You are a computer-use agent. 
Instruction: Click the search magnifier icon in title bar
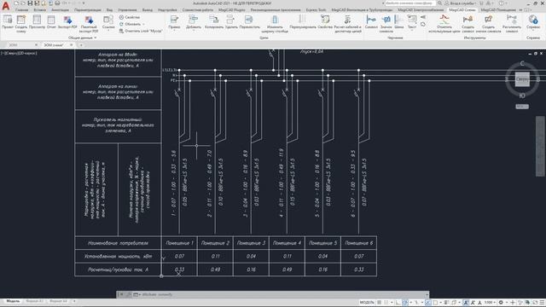439,3
